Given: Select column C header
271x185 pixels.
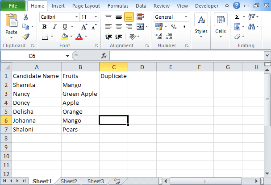Looking at the screenshot, I should pos(114,67).
